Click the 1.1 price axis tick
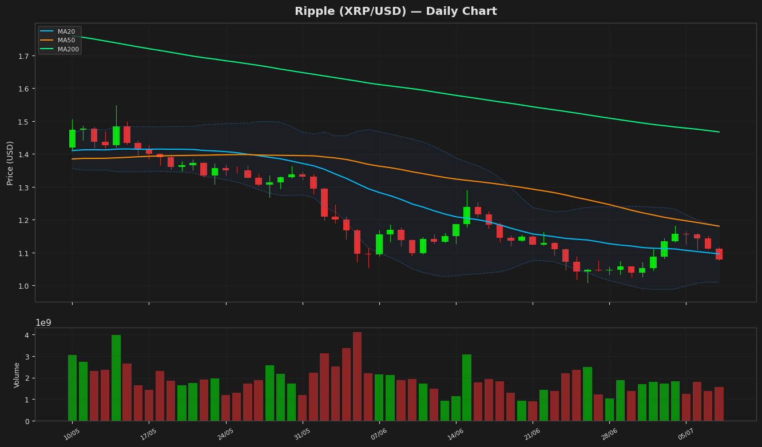Image resolution: width=762 pixels, height=447 pixels. 23,253
